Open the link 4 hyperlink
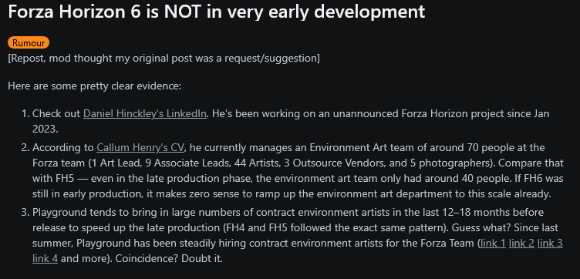This screenshot has width=580, height=279. coord(46,259)
